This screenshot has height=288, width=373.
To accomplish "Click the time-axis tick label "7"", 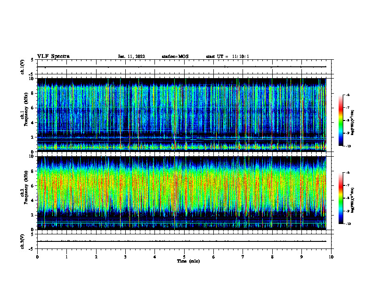I will pyautogui.click(x=243, y=257).
